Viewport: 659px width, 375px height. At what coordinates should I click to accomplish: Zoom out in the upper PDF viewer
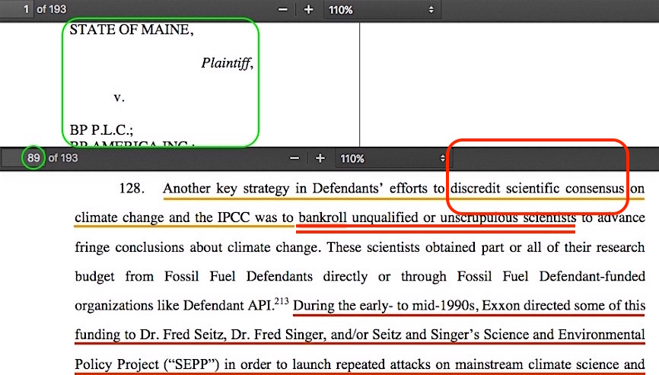click(x=283, y=10)
